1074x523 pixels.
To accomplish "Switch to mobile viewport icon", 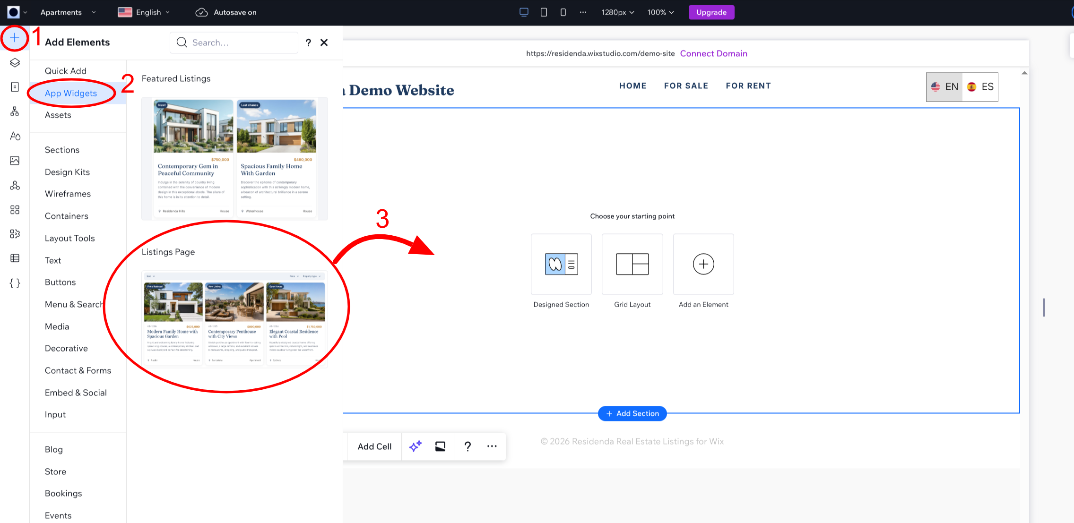I will pyautogui.click(x=563, y=12).
